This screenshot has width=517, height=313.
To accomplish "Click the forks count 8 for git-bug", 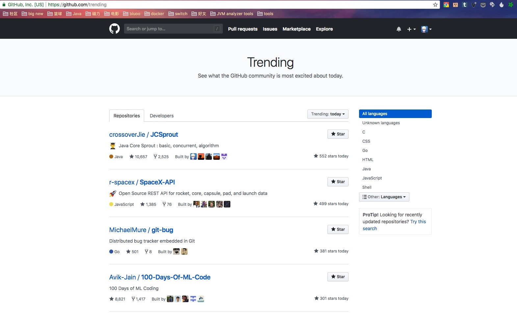I will click(148, 252).
